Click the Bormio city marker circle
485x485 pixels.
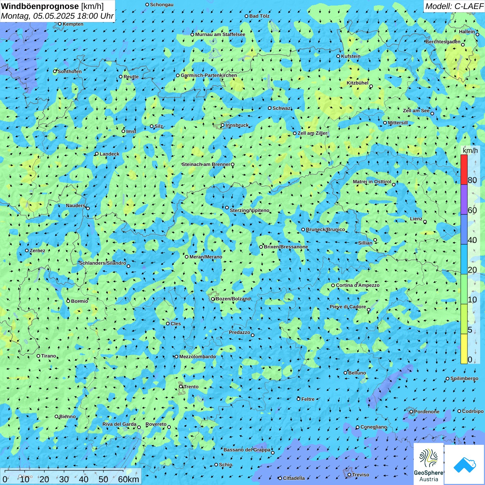(68, 301)
